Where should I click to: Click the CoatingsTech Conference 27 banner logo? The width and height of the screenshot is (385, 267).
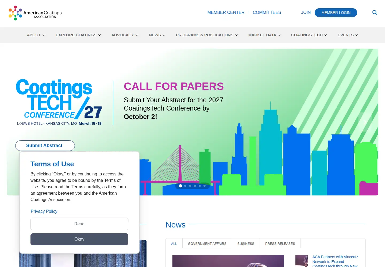(59, 102)
